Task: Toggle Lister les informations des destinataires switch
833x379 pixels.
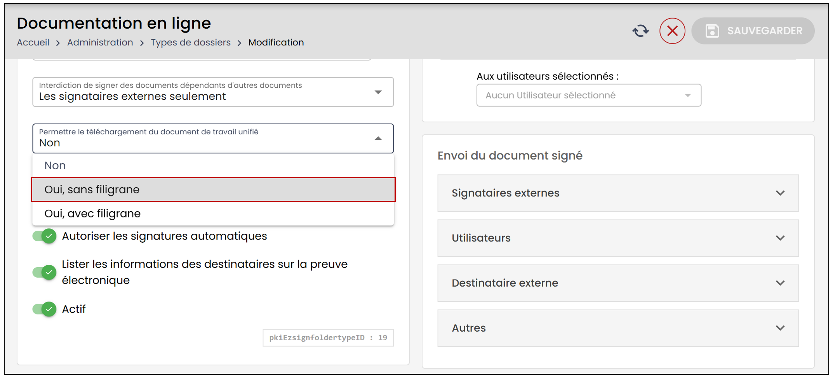Action: [x=45, y=272]
